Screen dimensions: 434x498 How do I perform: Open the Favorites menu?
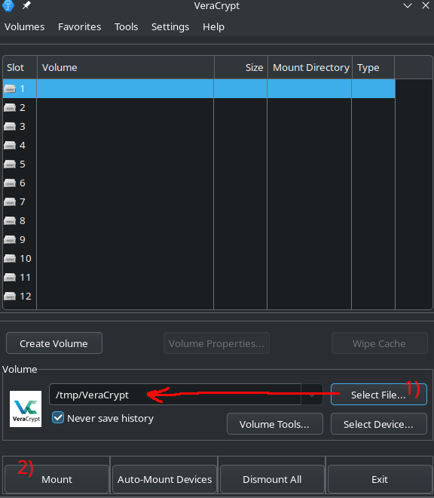80,26
